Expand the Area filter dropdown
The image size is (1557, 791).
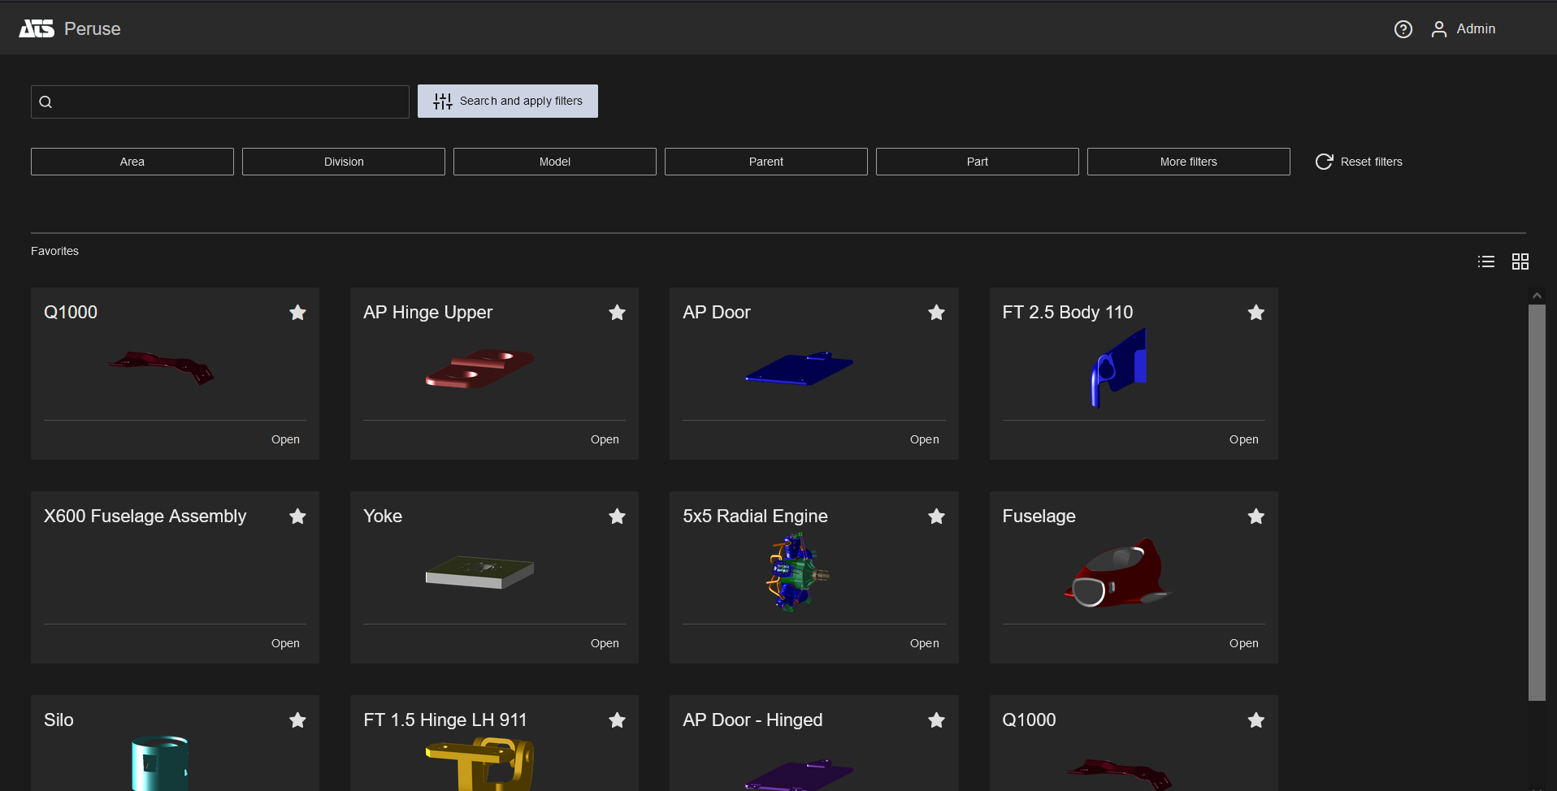tap(132, 162)
